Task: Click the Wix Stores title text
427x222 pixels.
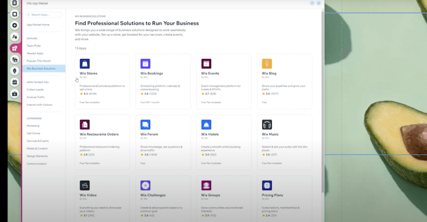Action: click(88, 73)
